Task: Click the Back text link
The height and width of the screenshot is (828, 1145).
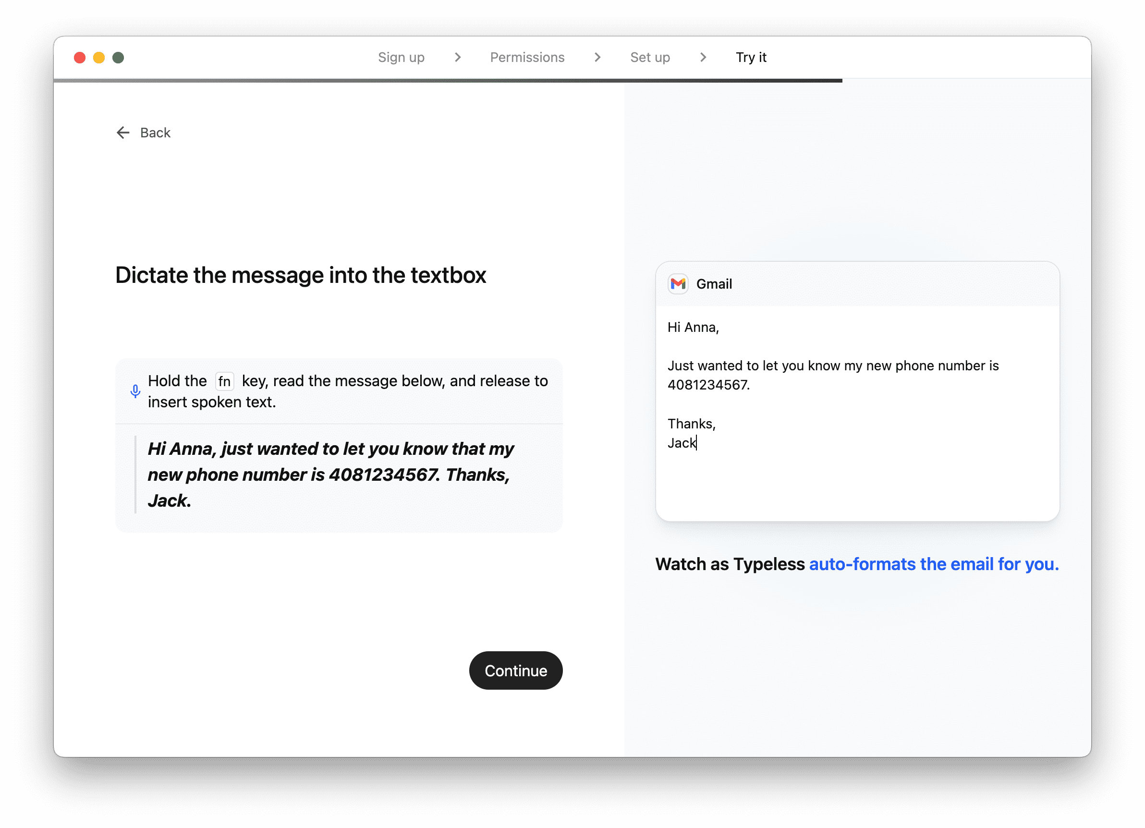Action: pyautogui.click(x=155, y=133)
